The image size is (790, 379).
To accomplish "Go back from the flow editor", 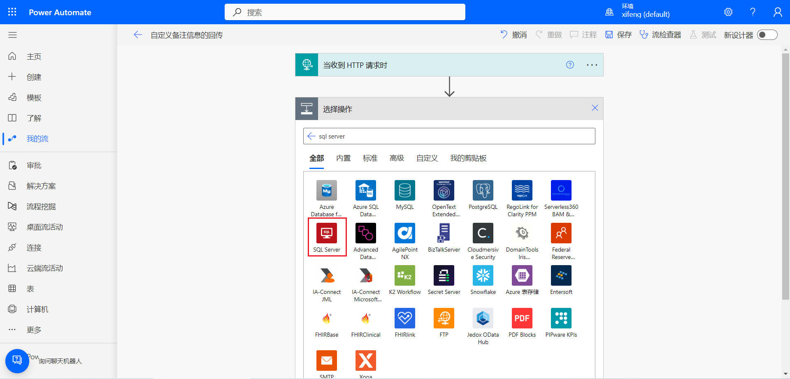I will click(x=138, y=35).
